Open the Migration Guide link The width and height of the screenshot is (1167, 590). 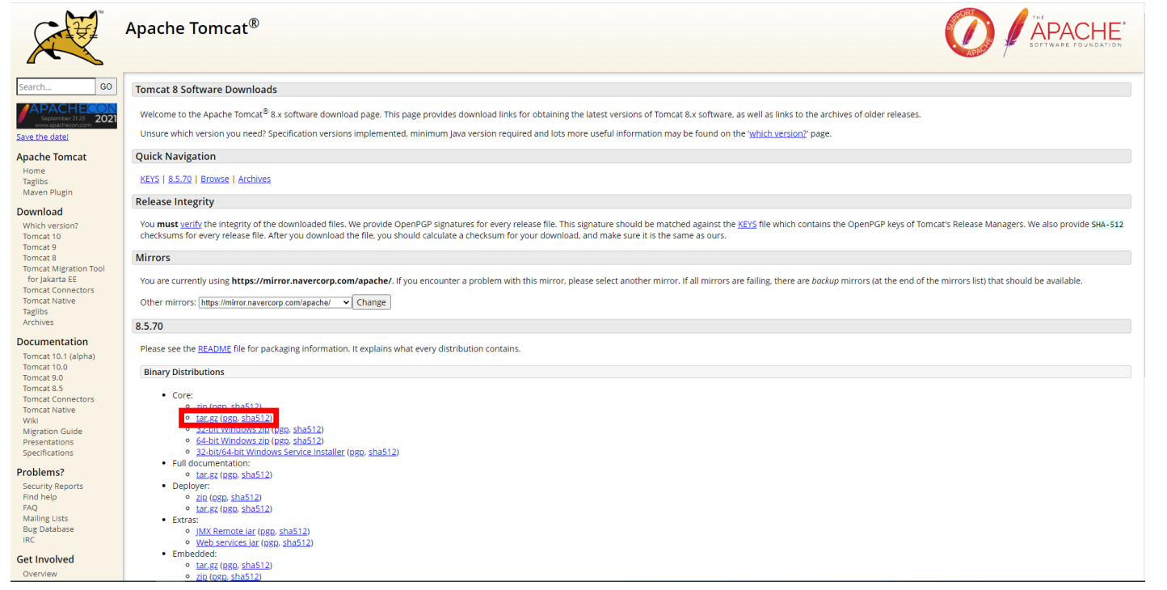pyautogui.click(x=53, y=432)
